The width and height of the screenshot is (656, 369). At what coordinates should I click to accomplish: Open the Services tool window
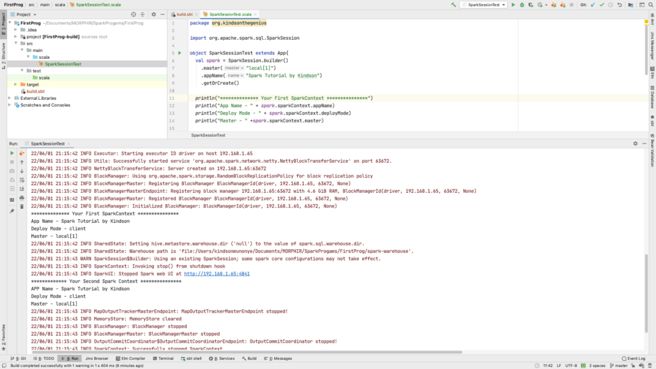point(222,359)
